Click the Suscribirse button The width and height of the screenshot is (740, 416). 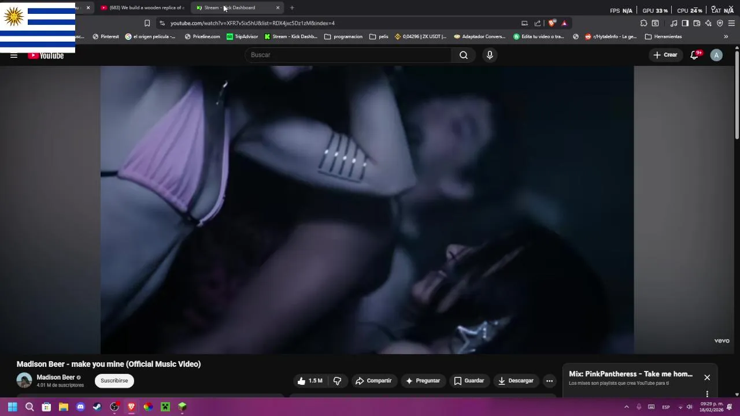pyautogui.click(x=114, y=381)
